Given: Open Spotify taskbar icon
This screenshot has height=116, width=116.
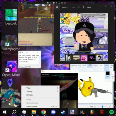Looking at the screenshot, I should (x=111, y=112).
